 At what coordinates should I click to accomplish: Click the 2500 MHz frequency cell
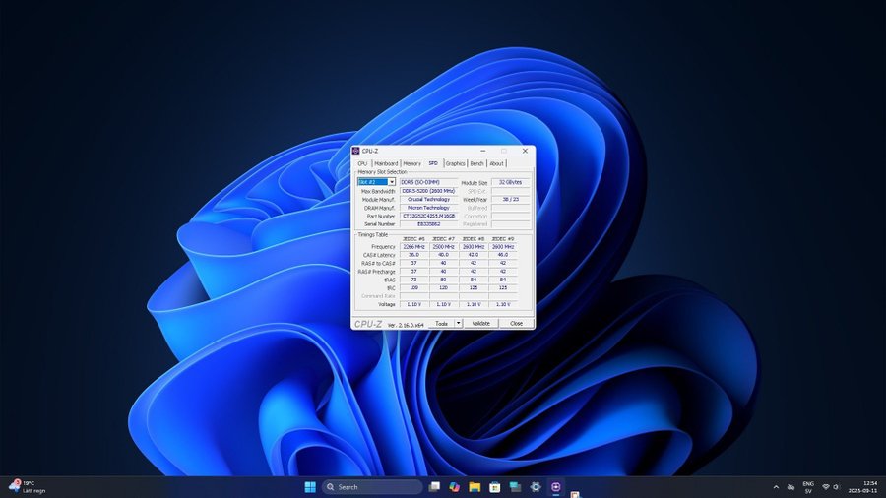click(x=444, y=247)
